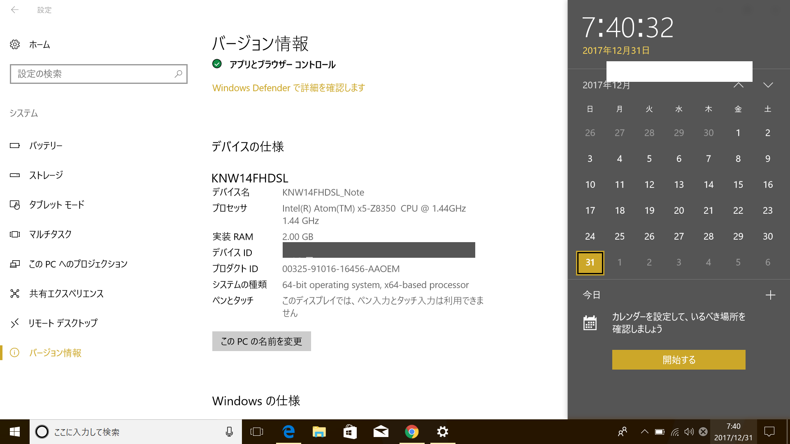Go to previous month with up chevron
Screen dimensions: 790x444
click(739, 85)
